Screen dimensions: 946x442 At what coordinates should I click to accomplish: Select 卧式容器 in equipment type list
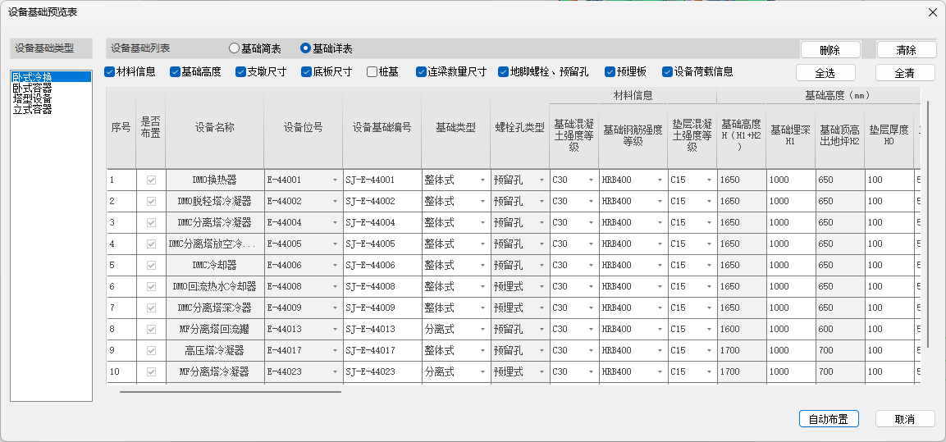[x=32, y=88]
